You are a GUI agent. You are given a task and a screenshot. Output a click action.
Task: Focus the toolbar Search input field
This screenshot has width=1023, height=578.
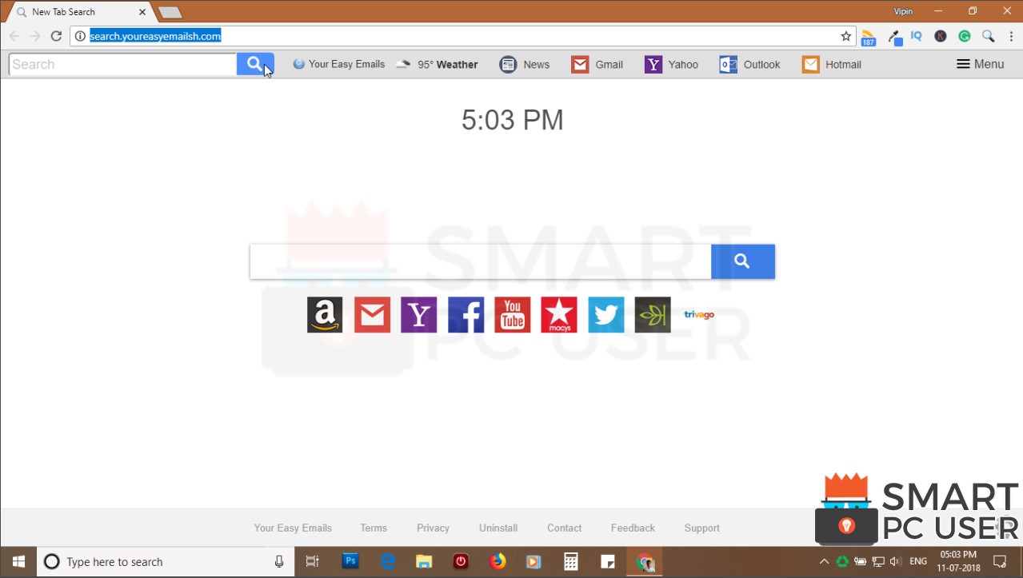(123, 64)
